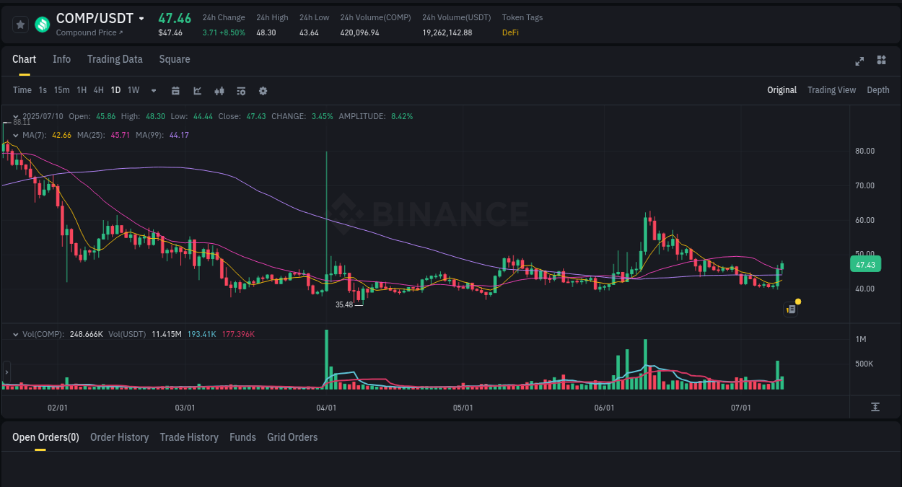
Task: Open the chart settings gear
Action: pyautogui.click(x=263, y=90)
